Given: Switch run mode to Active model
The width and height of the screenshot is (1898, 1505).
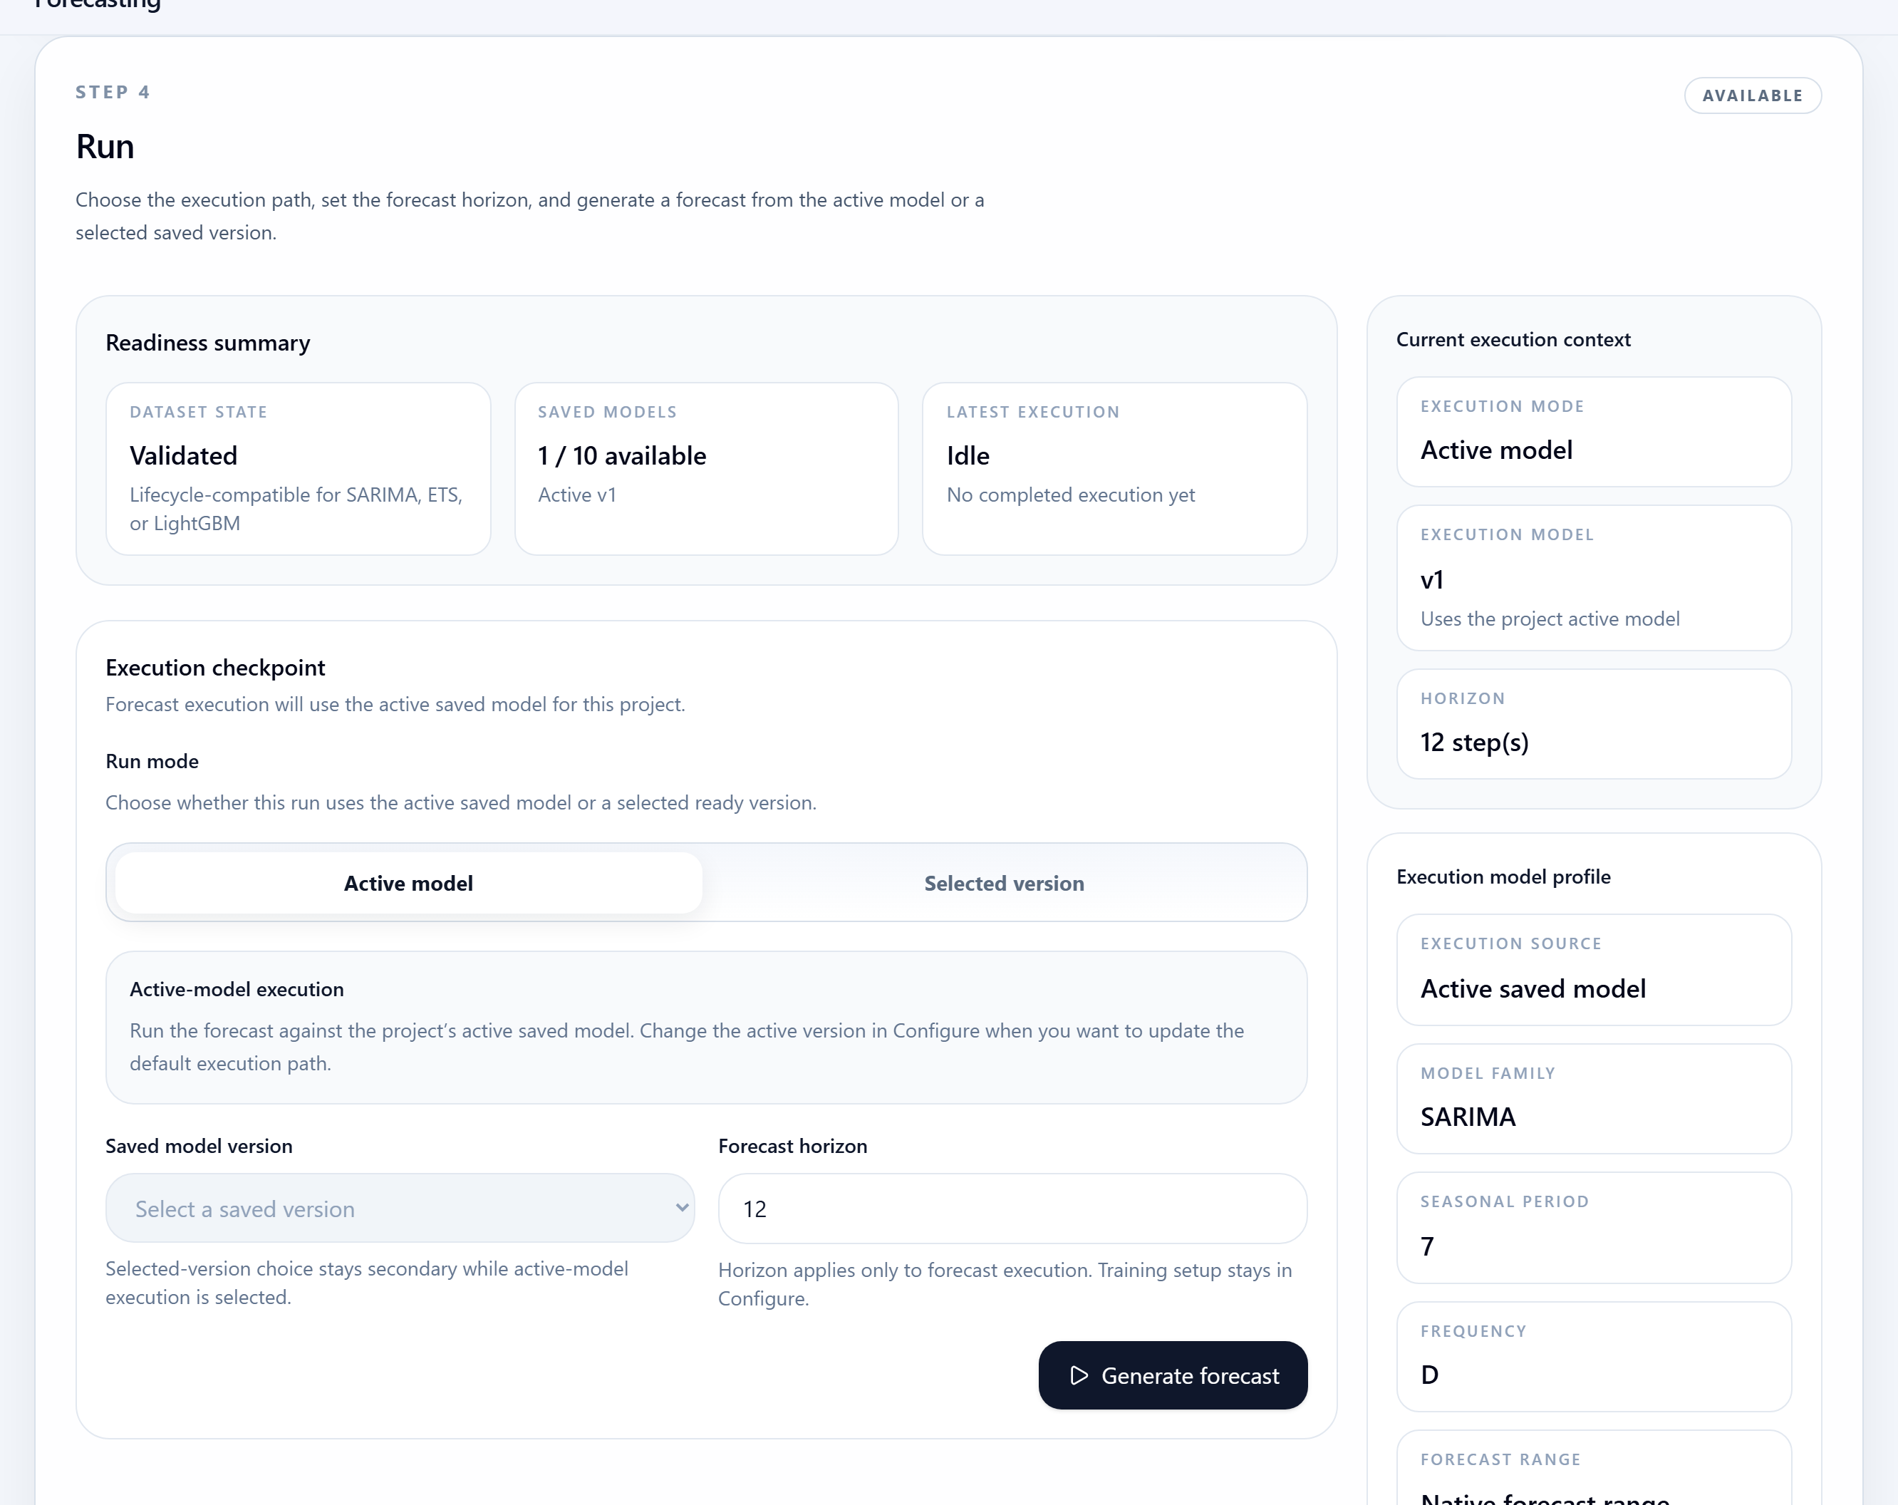Looking at the screenshot, I should tap(408, 882).
